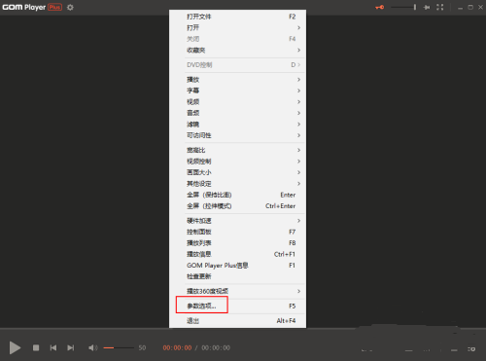Open 参数选项... (F5) preferences
The height and width of the screenshot is (361, 486).
pyautogui.click(x=237, y=306)
